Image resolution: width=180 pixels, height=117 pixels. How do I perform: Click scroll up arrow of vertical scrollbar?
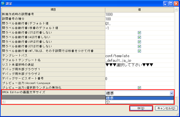click(x=176, y=10)
